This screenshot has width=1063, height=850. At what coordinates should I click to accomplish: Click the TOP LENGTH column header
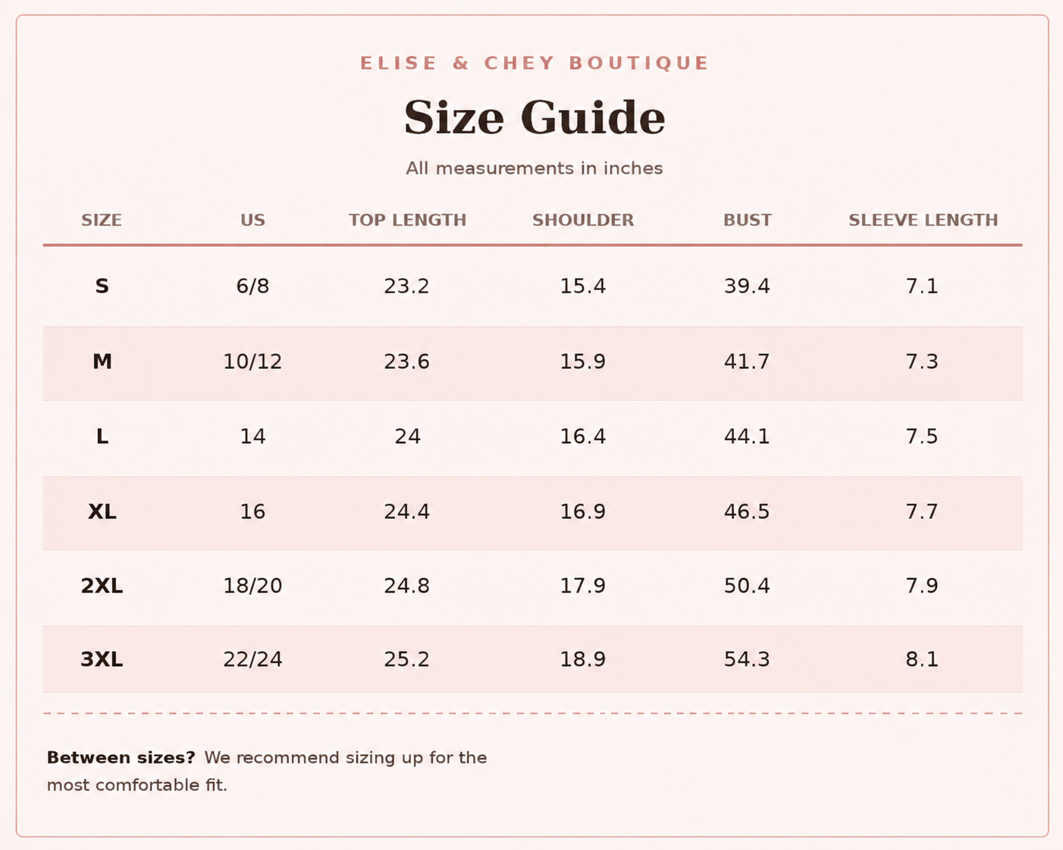pos(407,220)
